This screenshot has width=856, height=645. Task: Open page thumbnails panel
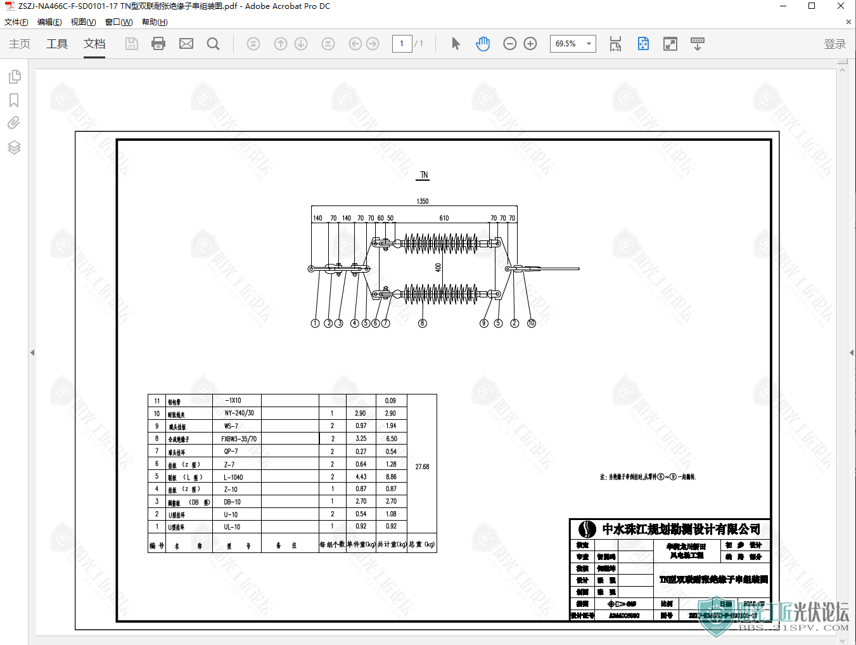(x=14, y=77)
